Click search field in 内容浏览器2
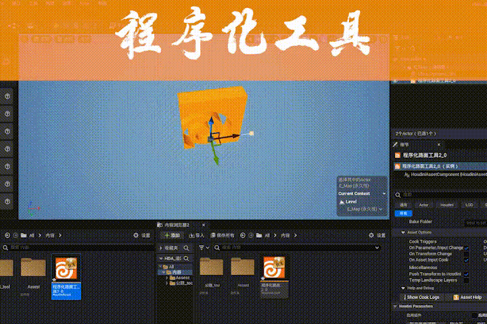The height and width of the screenshot is (324, 487). [x=297, y=248]
